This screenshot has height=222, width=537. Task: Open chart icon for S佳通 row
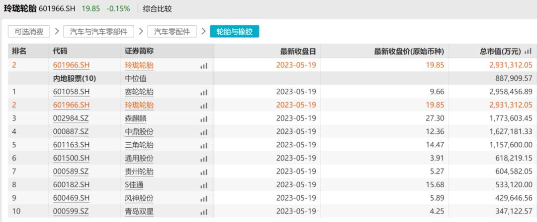click(204, 185)
